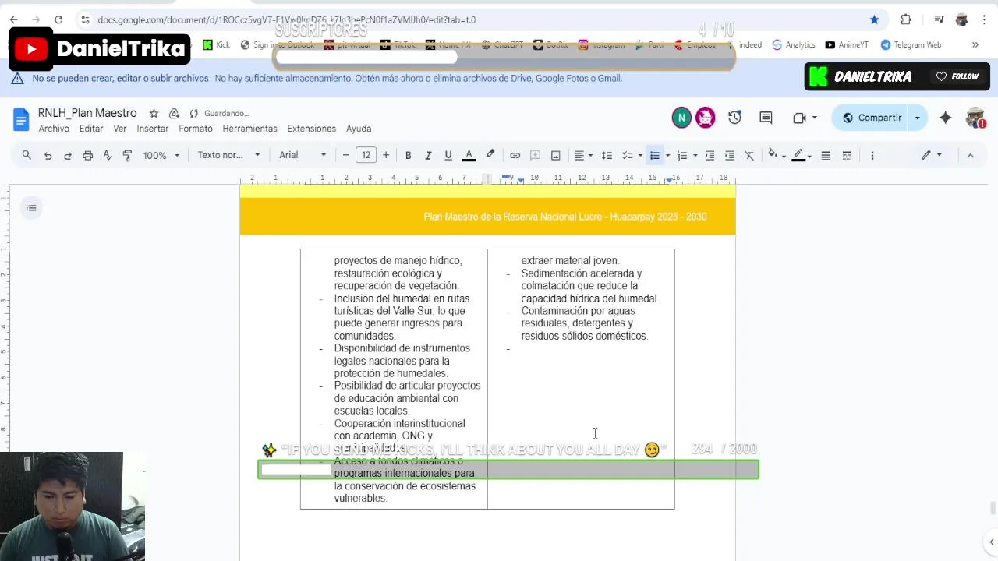Open the highlight color picker

coord(490,155)
